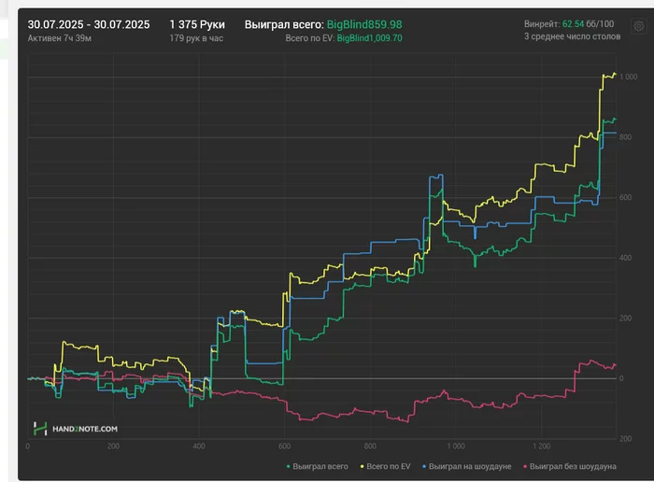Click the y-axis label 800

626,137
